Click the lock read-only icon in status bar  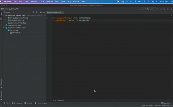coord(171,106)
